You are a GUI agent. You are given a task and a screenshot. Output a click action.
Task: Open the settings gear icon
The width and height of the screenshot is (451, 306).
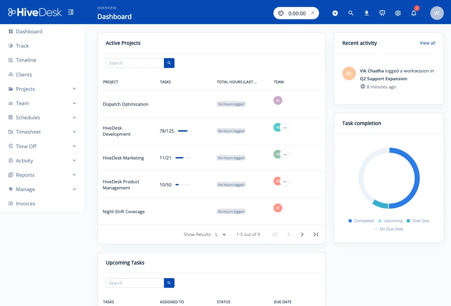(x=398, y=13)
